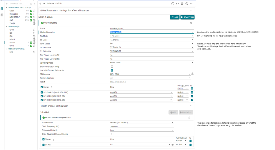Open the info circle icon in top toolbar
Screen dimensions: 275x150
pyautogui.click(x=173, y=4)
